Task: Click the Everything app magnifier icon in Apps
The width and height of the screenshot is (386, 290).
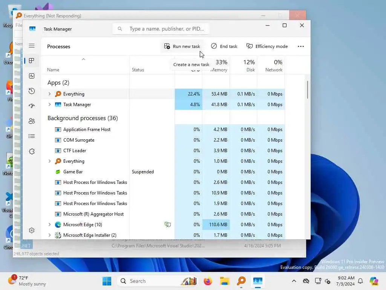Action: tap(58, 94)
